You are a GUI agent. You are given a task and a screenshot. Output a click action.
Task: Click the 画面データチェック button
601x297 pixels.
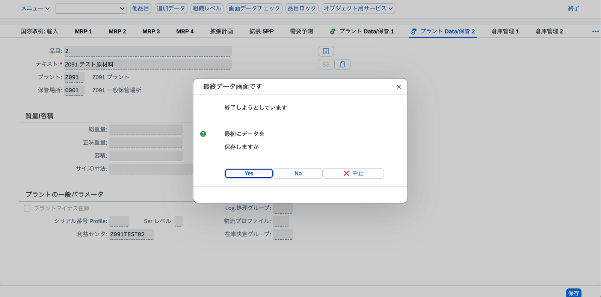pos(254,8)
